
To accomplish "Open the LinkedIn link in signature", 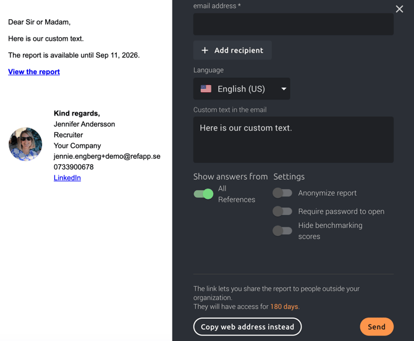I will (67, 178).
